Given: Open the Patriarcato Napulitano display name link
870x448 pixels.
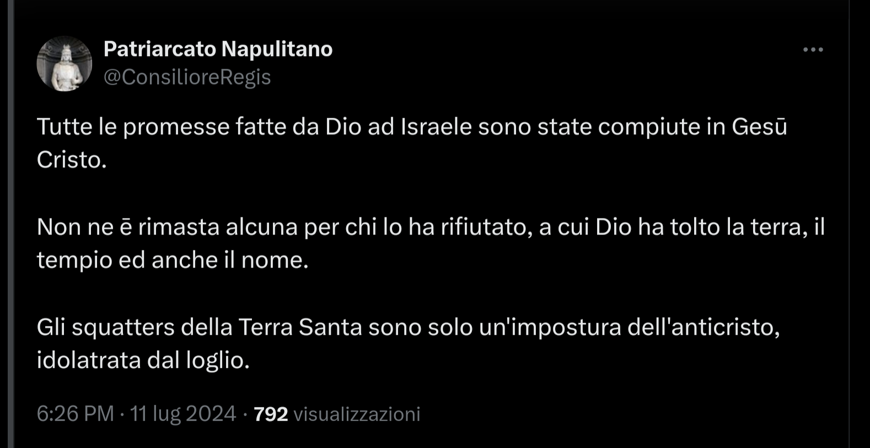Looking at the screenshot, I should pos(218,49).
